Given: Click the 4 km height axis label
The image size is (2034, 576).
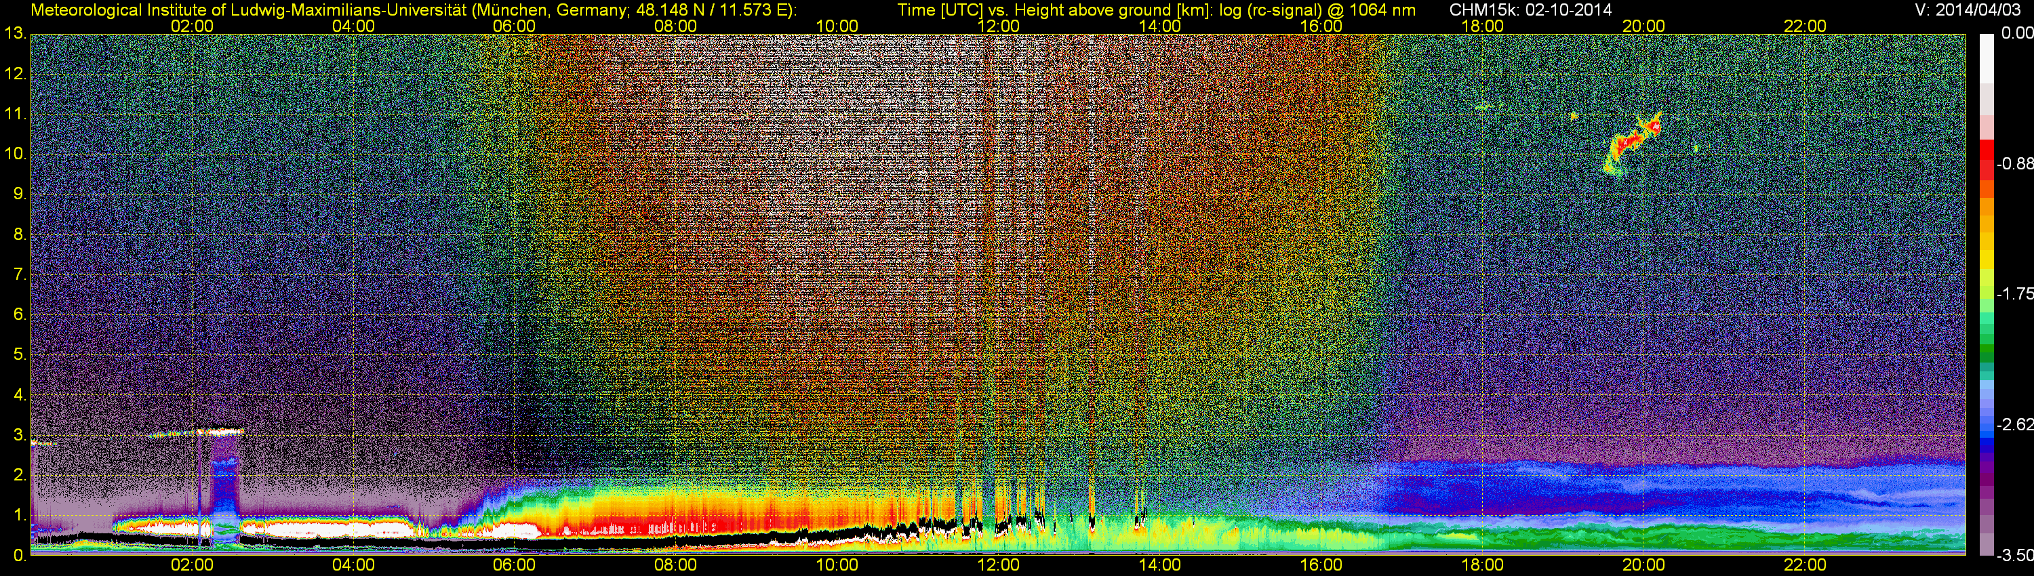Looking at the screenshot, I should [x=19, y=395].
